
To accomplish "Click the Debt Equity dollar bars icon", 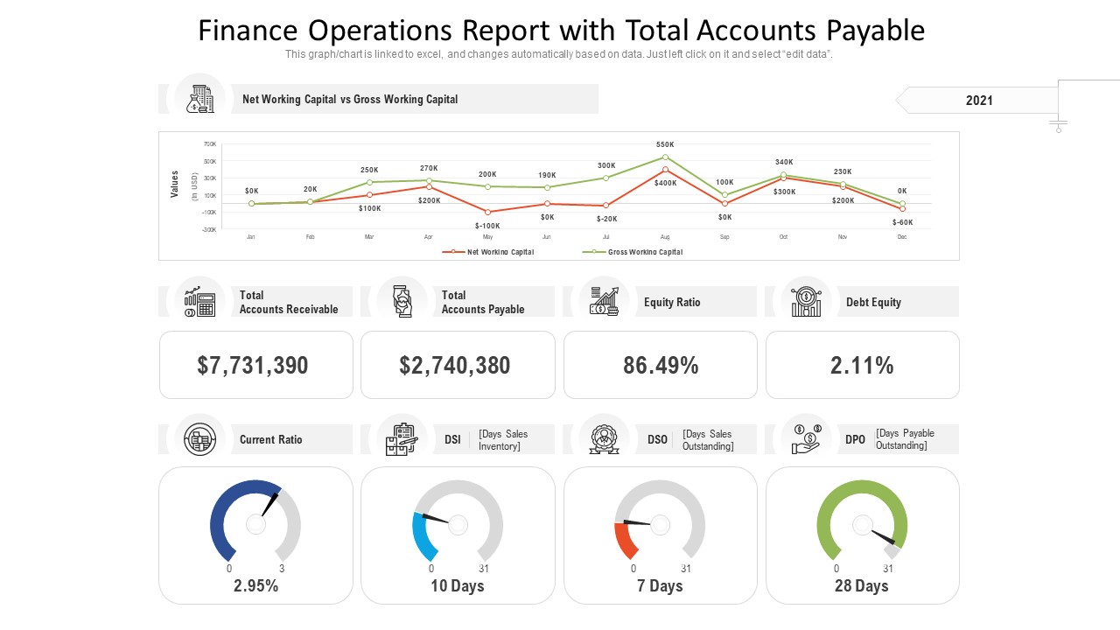I will tap(806, 302).
